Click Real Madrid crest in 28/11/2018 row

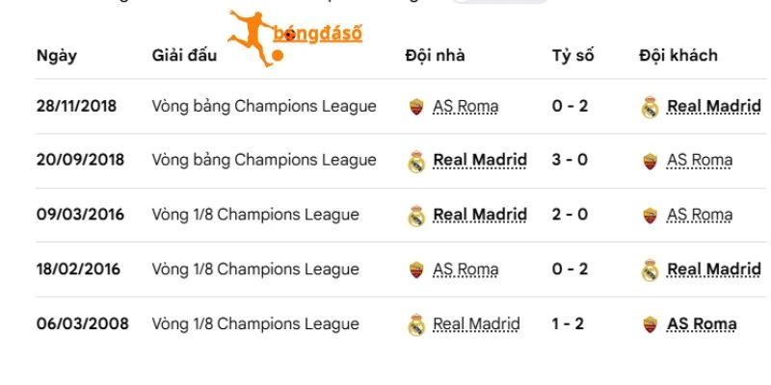click(x=650, y=107)
